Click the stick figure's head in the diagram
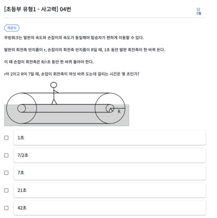 coord(54,85)
